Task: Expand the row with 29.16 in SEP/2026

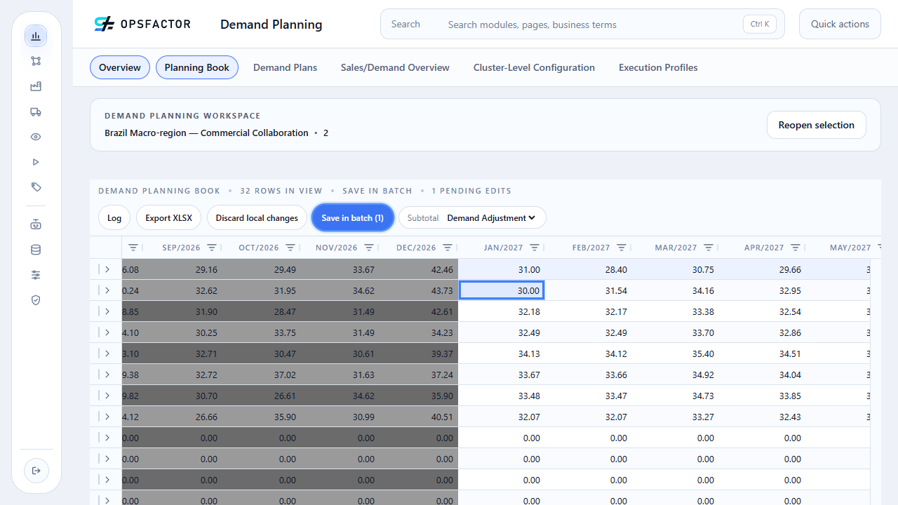Action: click(107, 269)
